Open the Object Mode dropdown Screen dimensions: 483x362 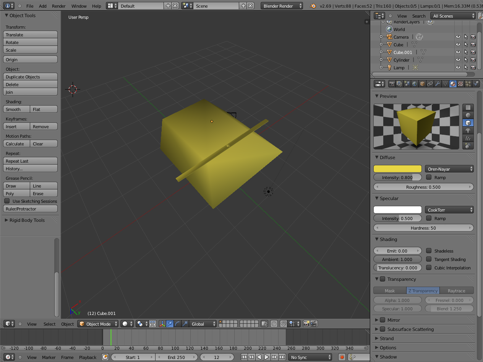(x=98, y=324)
